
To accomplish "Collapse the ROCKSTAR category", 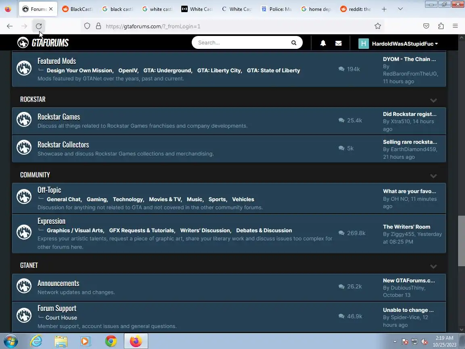I will [x=433, y=100].
